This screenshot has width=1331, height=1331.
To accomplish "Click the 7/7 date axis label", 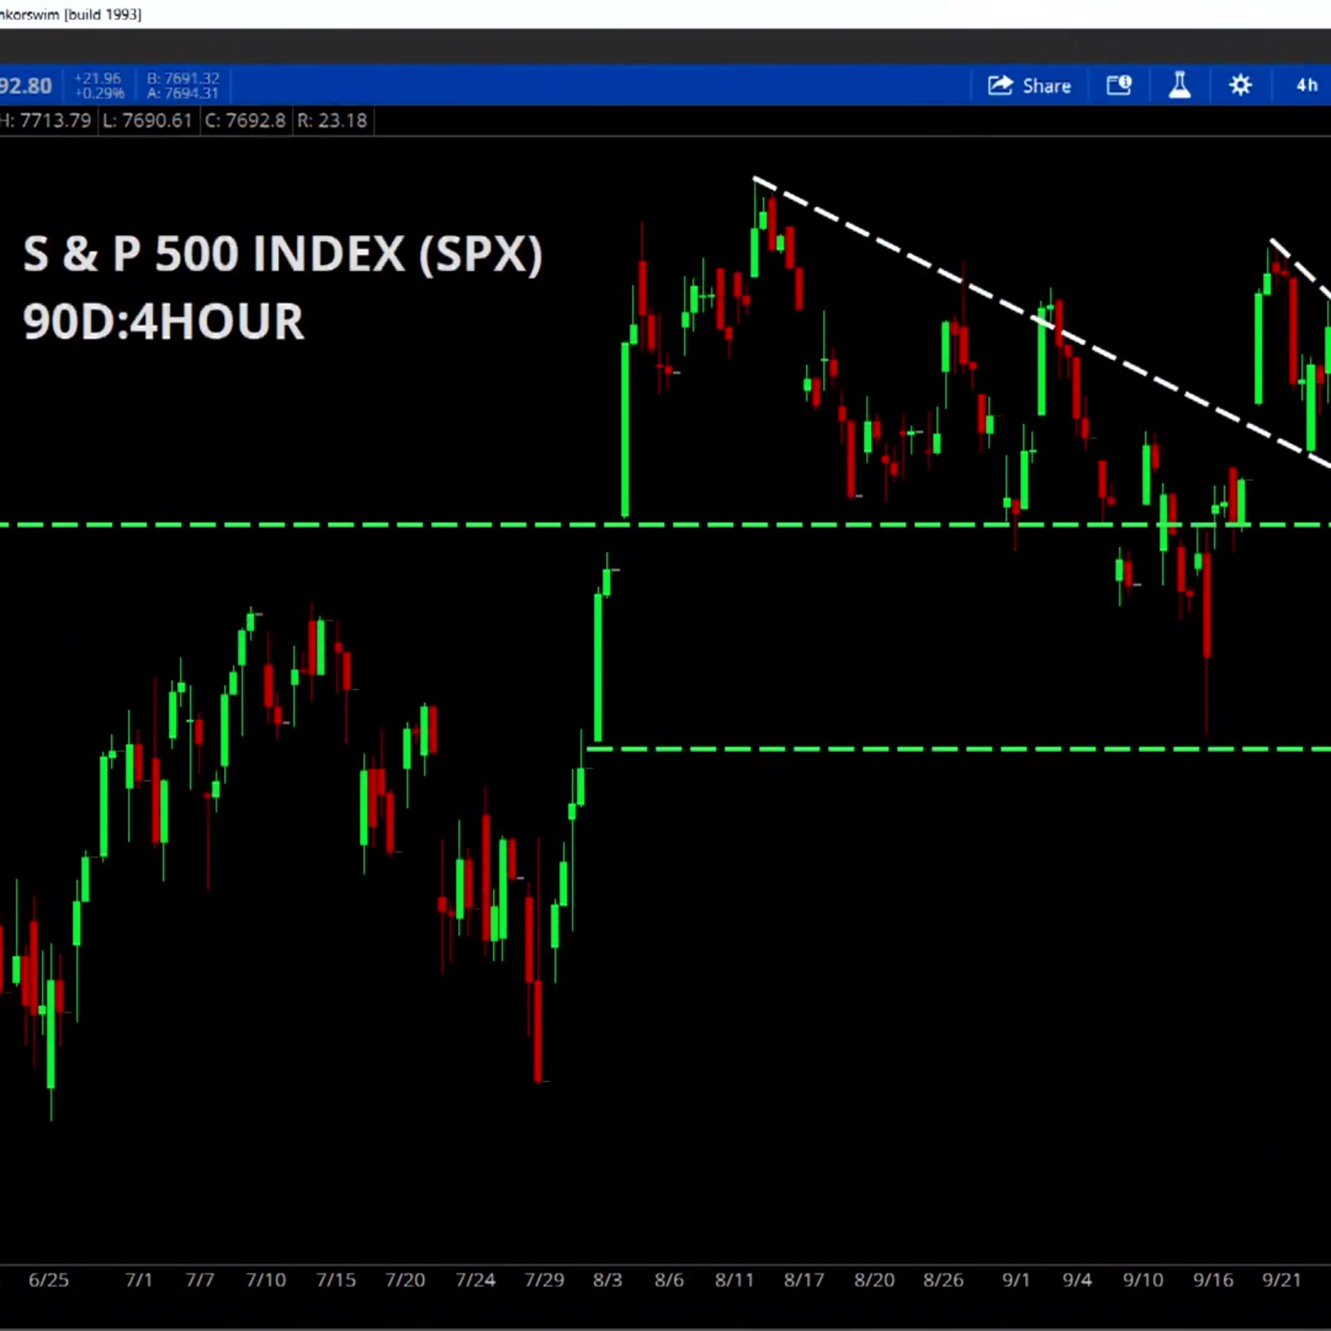I will (200, 1280).
